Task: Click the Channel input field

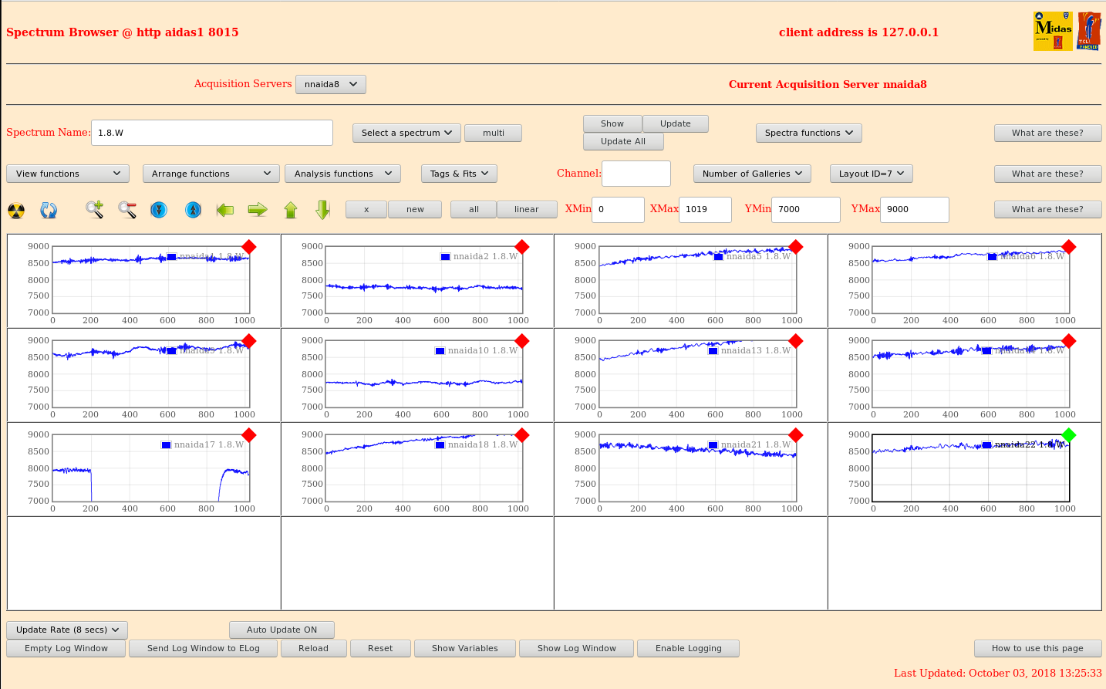Action: click(x=636, y=174)
